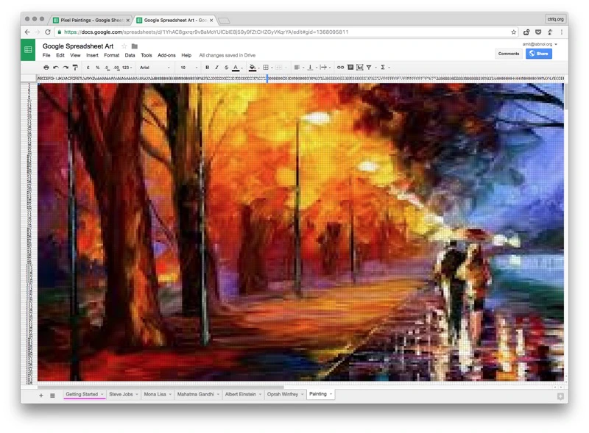Select the paint format tool

[75, 67]
